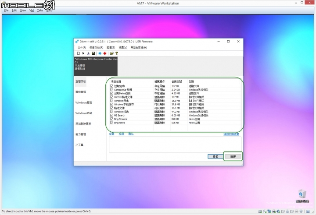Image resolution: width=316 pixels, height=215 pixels.
Task: Uncheck the Bing Finance checkbox
Action: tap(111, 119)
